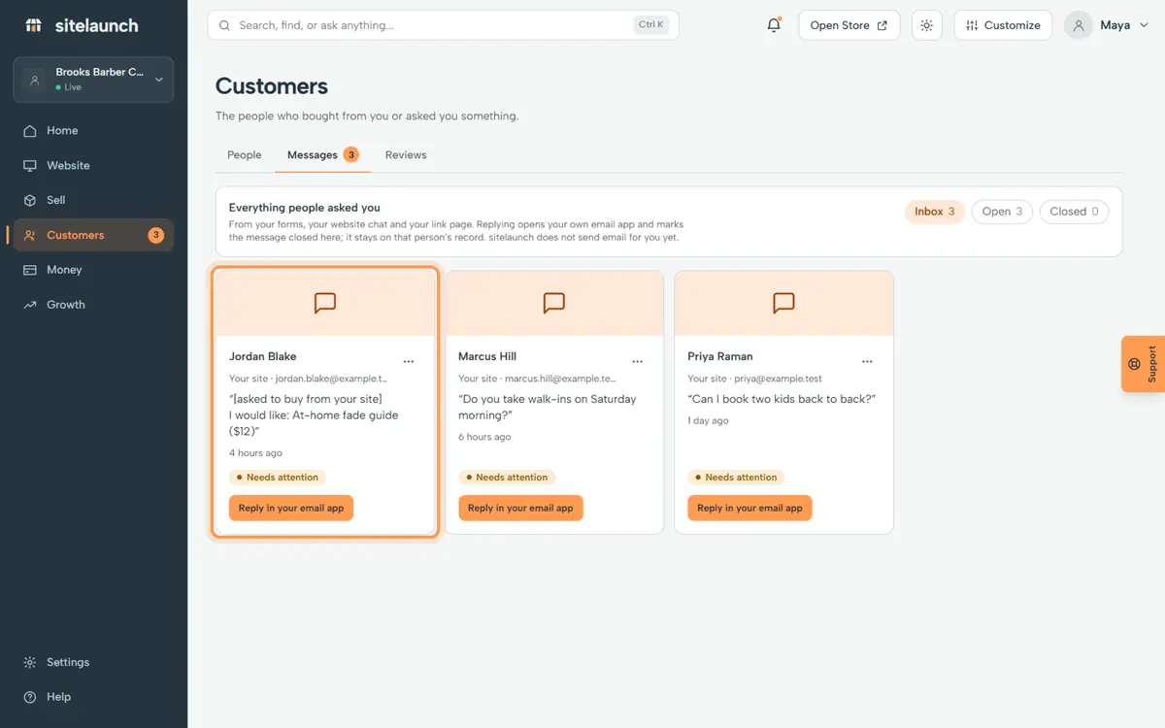Image resolution: width=1165 pixels, height=728 pixels.
Task: Select the Open filter
Action: (1002, 212)
